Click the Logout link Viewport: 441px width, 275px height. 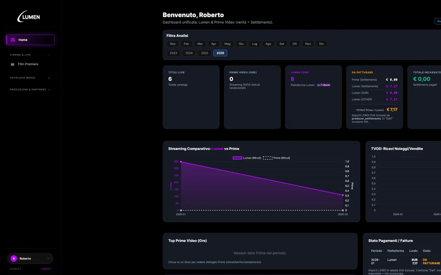[x=46, y=269]
